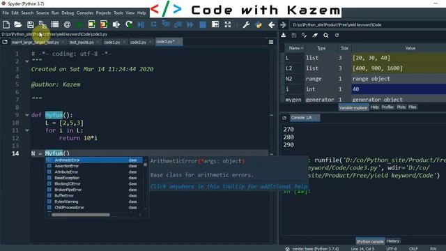
Task: Run file with the green play icon
Action: coord(79,24)
